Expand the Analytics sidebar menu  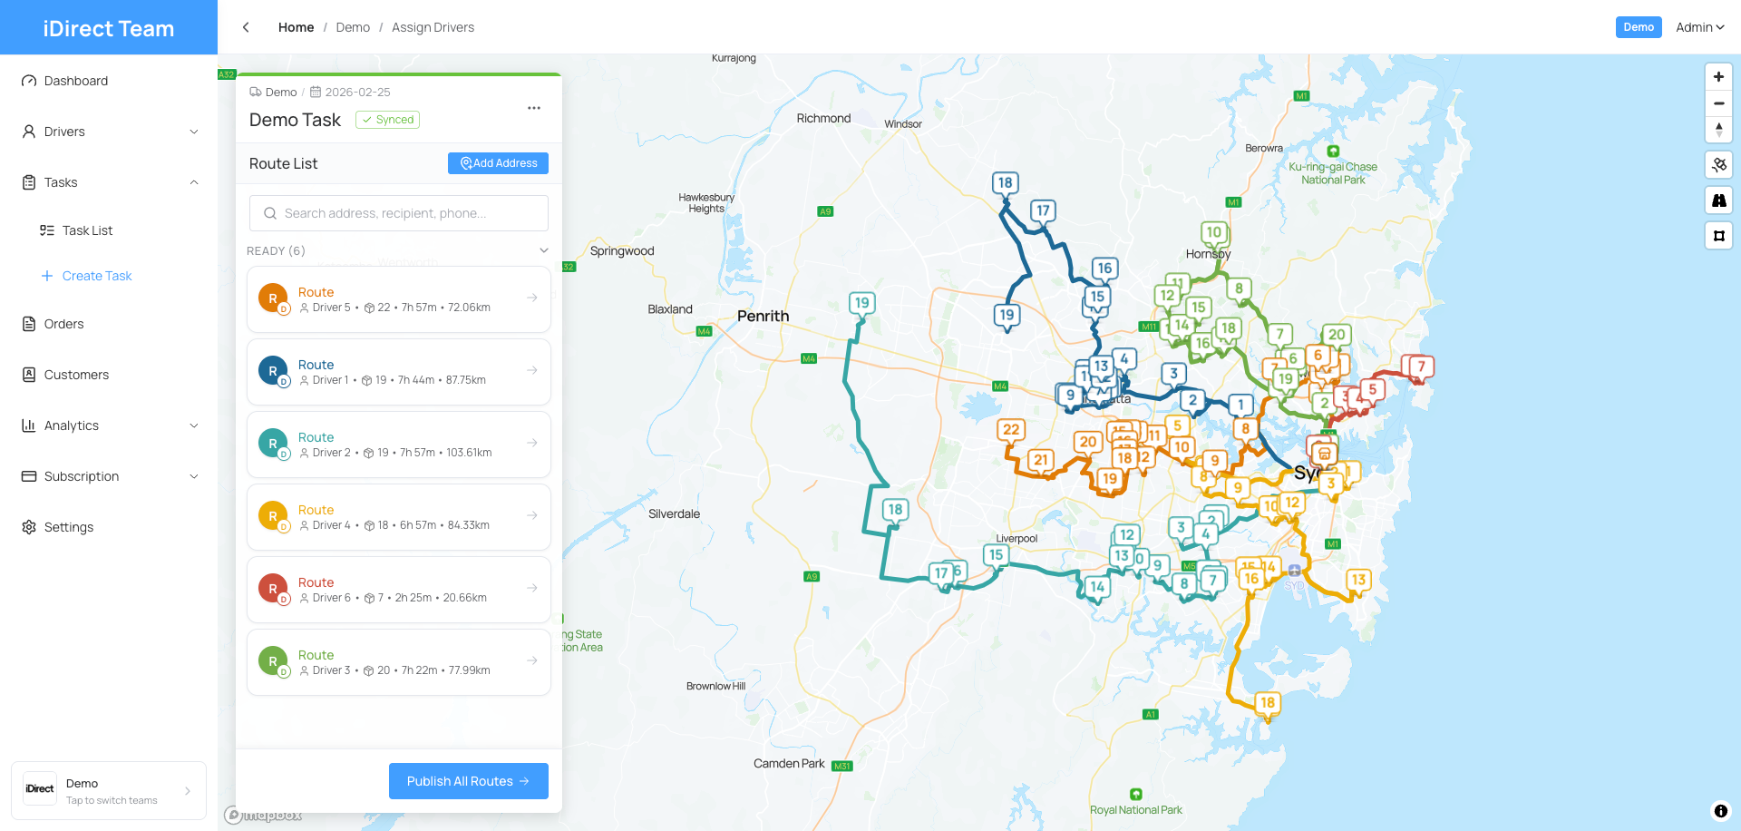pyautogui.click(x=109, y=425)
